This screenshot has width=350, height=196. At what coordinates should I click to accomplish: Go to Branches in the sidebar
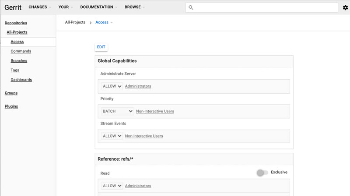(19, 61)
